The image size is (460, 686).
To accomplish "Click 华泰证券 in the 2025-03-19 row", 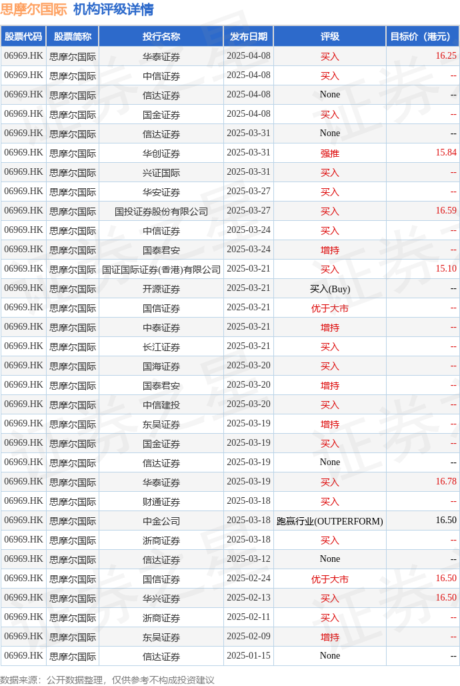I will tap(161, 482).
